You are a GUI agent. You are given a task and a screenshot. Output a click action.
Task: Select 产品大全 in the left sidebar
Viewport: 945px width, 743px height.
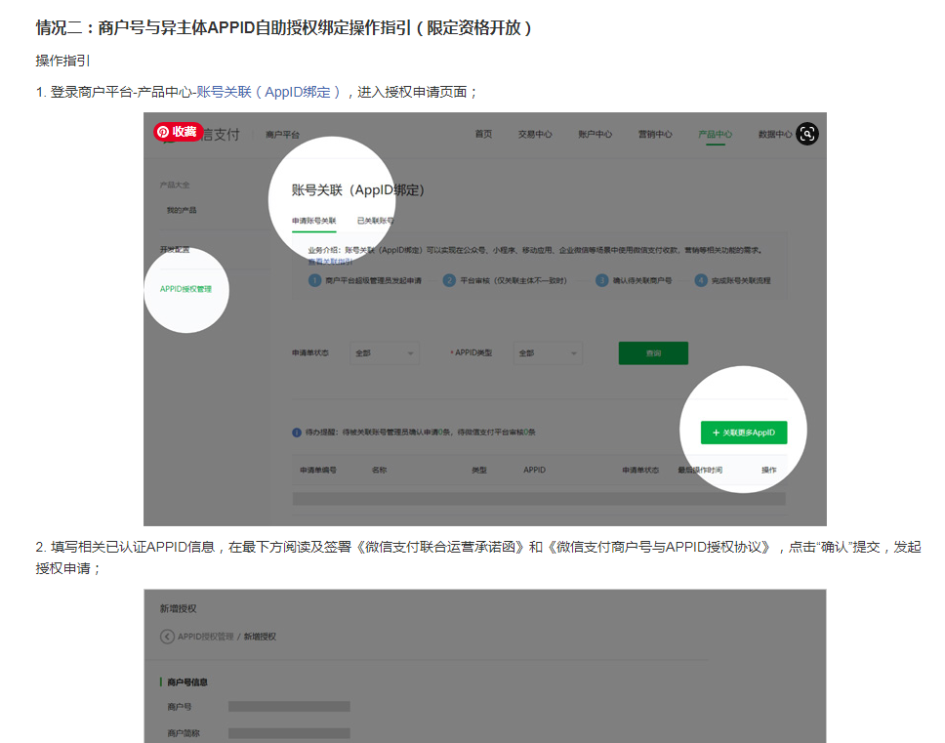pyautogui.click(x=175, y=185)
